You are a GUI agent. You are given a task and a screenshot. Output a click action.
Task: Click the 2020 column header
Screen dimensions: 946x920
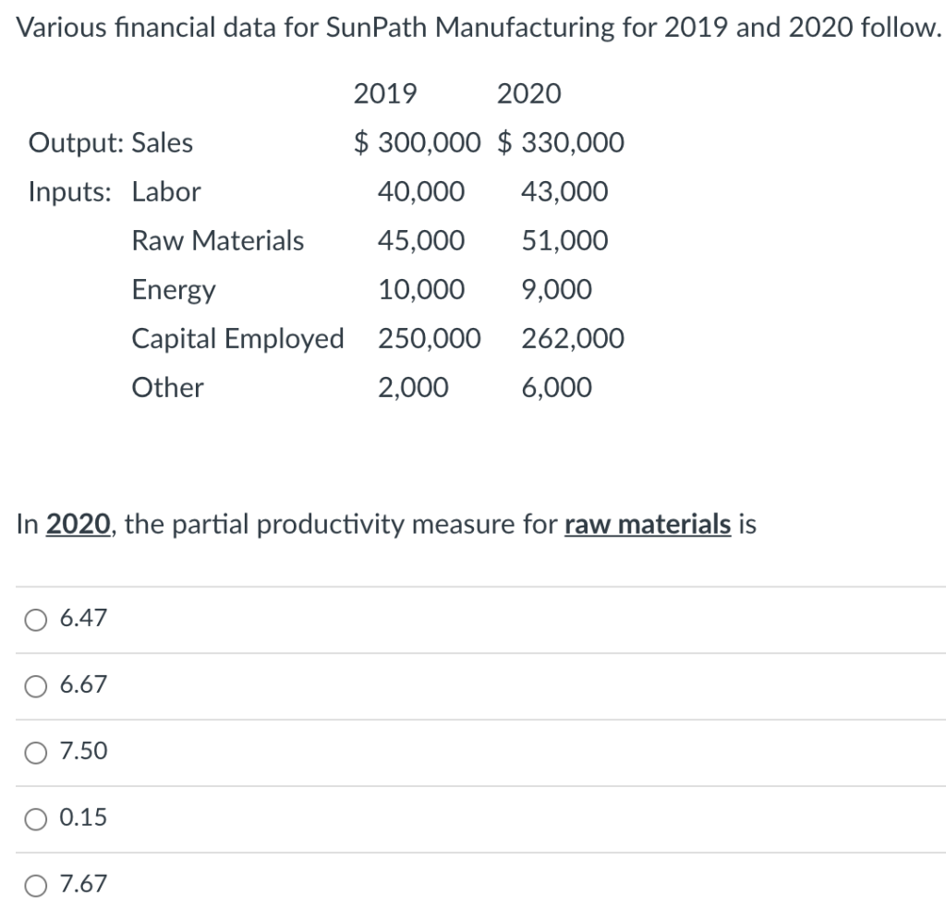click(x=529, y=93)
